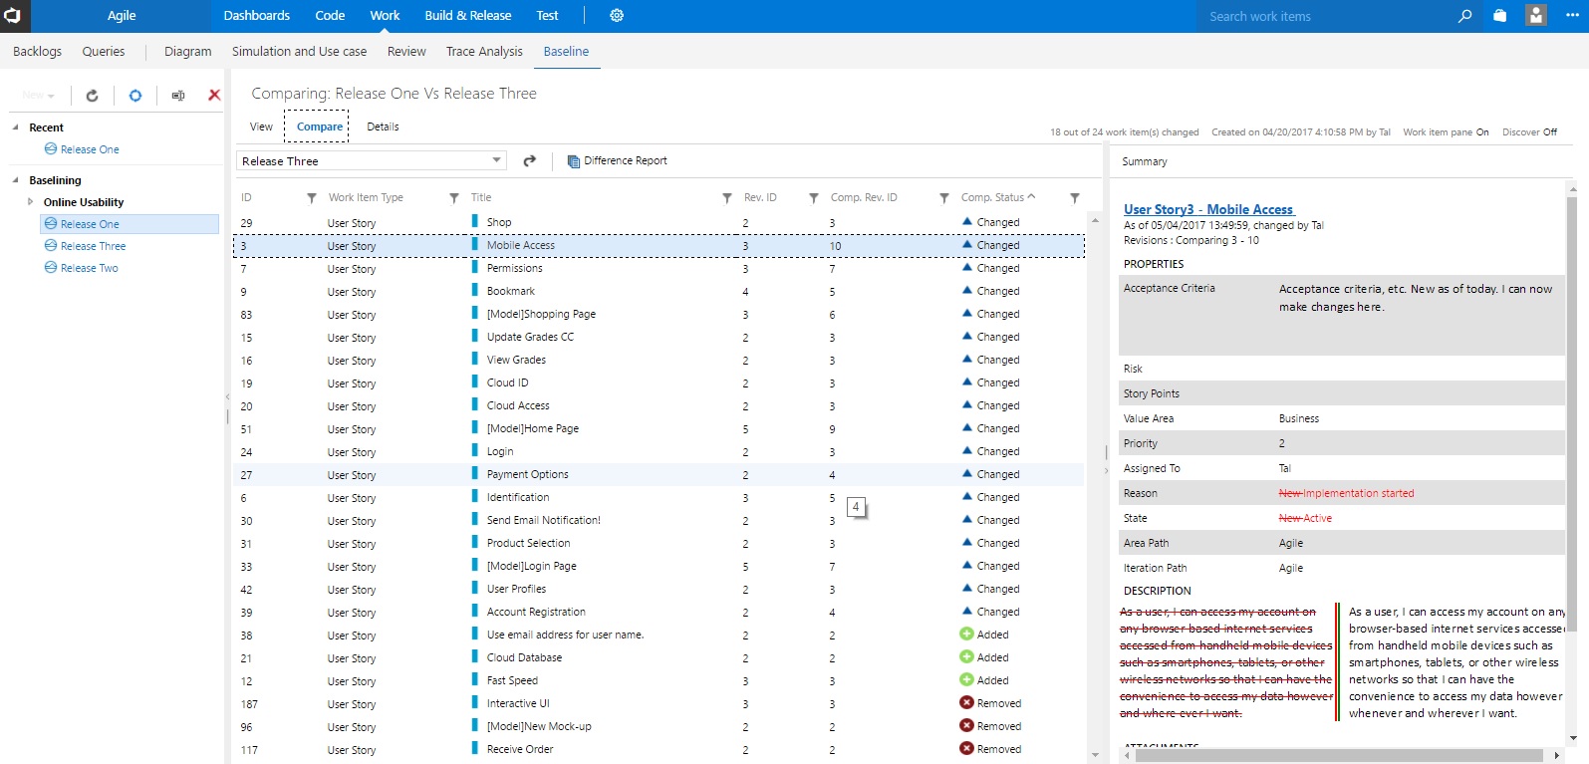Click the Difference Report icon
1589x764 pixels.
[573, 161]
